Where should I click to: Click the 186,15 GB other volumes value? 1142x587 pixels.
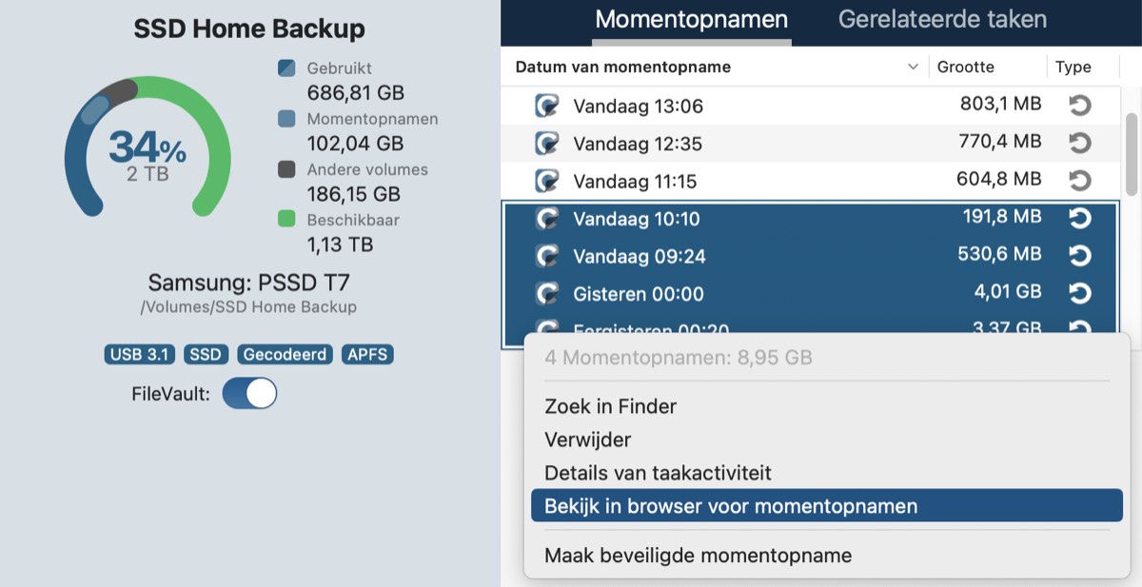(x=353, y=194)
